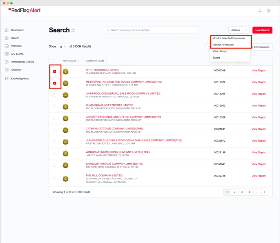Click G rating badge for Barnsley Arcade
This screenshot has height=243, width=280.
point(66,165)
